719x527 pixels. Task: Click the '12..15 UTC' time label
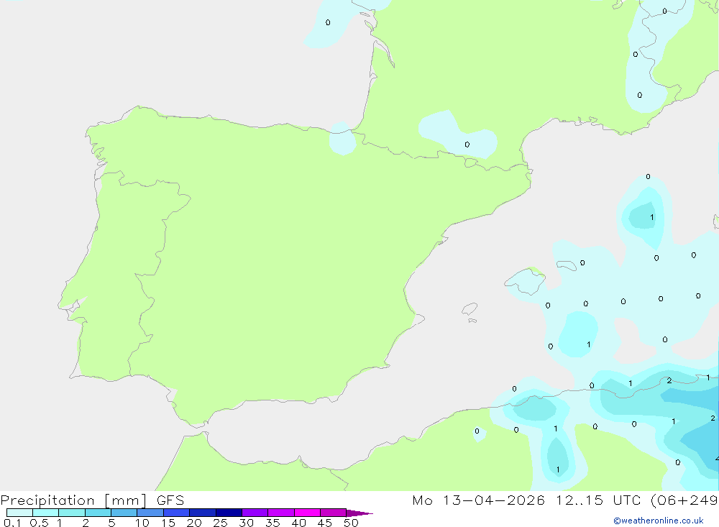[598, 500]
